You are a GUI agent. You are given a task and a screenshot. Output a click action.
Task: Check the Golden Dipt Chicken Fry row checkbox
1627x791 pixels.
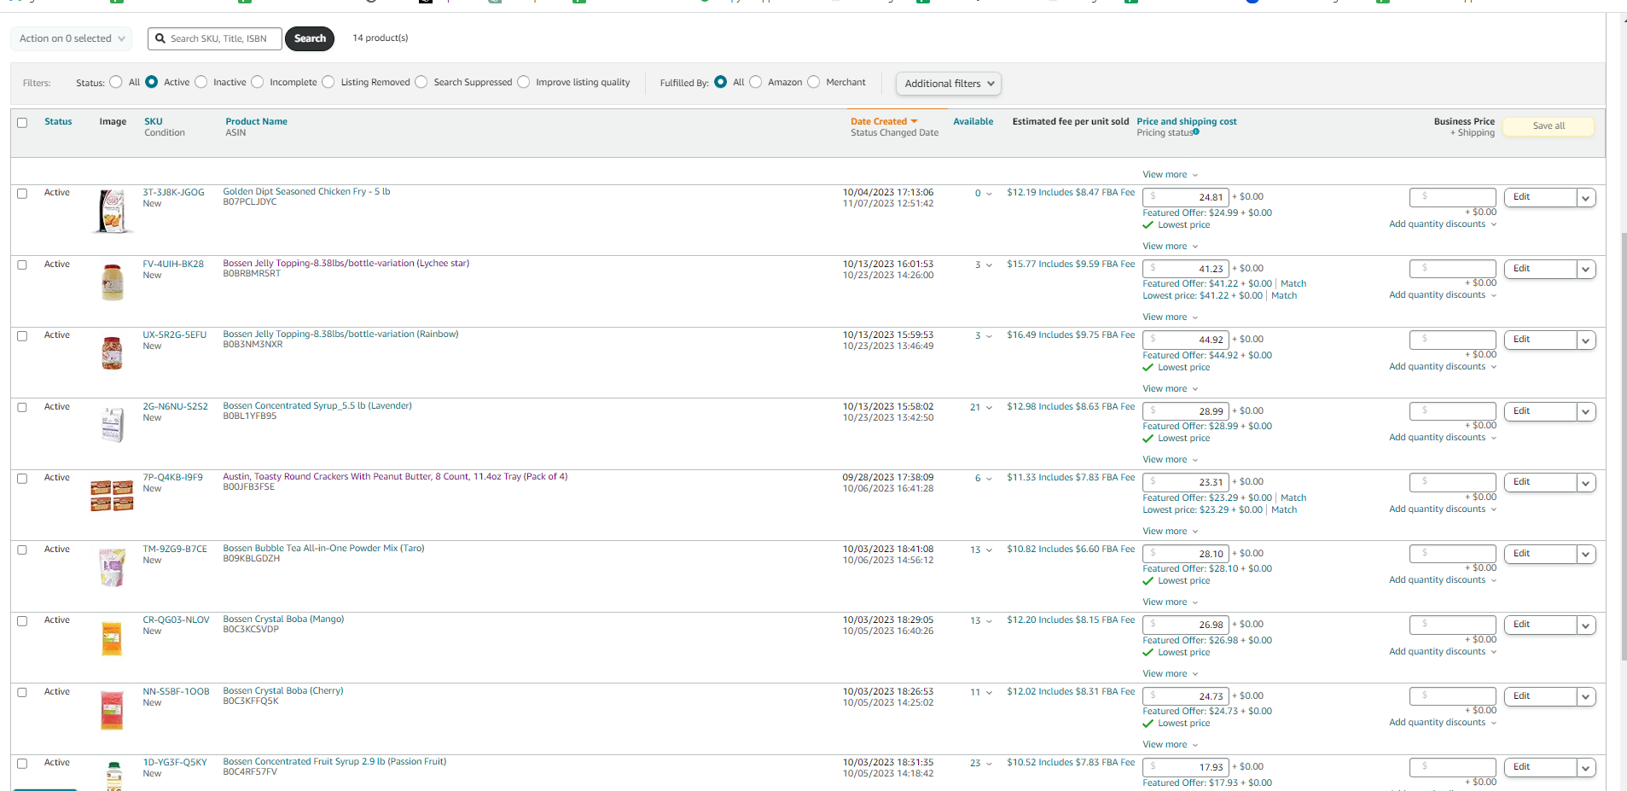click(x=22, y=194)
